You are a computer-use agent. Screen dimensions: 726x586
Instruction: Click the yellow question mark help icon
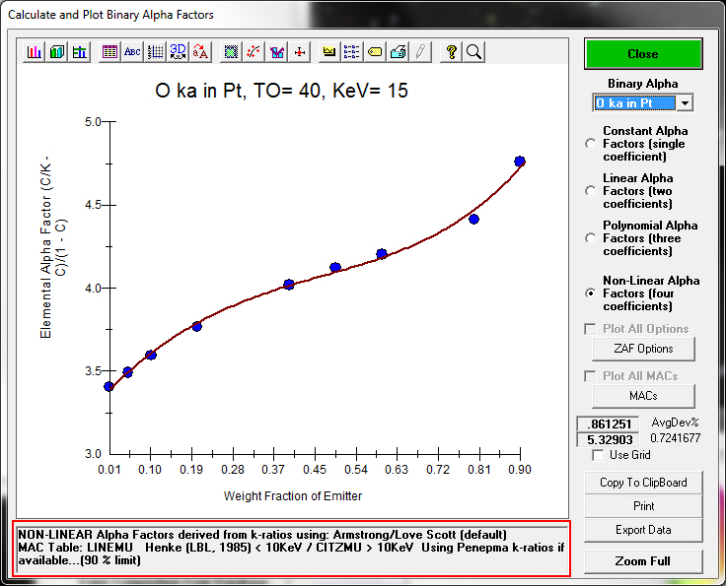[x=452, y=52]
